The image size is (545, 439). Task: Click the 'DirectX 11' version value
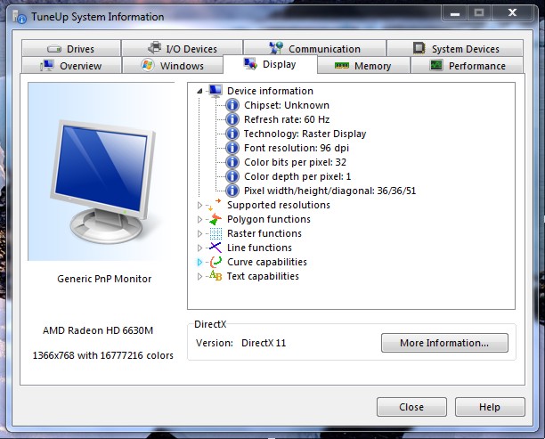pos(264,343)
